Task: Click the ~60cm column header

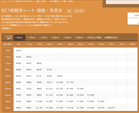Action: [132, 44]
